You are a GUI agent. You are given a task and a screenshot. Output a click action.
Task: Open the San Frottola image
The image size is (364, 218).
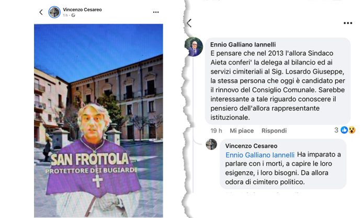pyautogui.click(x=98, y=120)
